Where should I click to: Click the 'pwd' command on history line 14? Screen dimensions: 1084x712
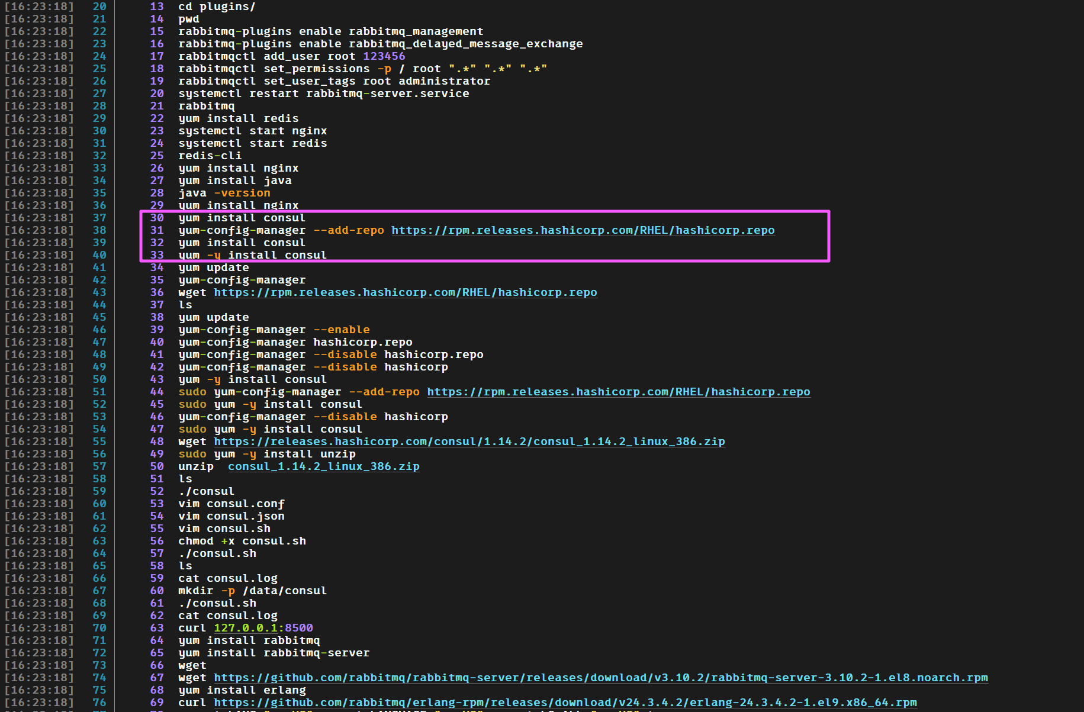pos(189,19)
